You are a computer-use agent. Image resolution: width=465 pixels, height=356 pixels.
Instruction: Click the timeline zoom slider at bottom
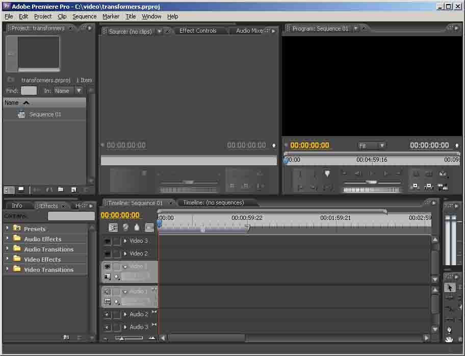[x=128, y=338]
